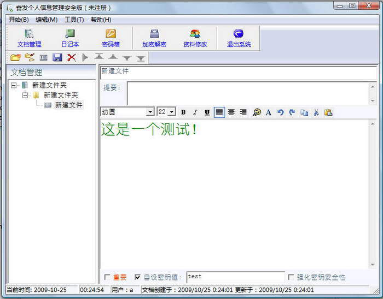
Task: Open font settings with the A icon
Action: click(x=269, y=112)
